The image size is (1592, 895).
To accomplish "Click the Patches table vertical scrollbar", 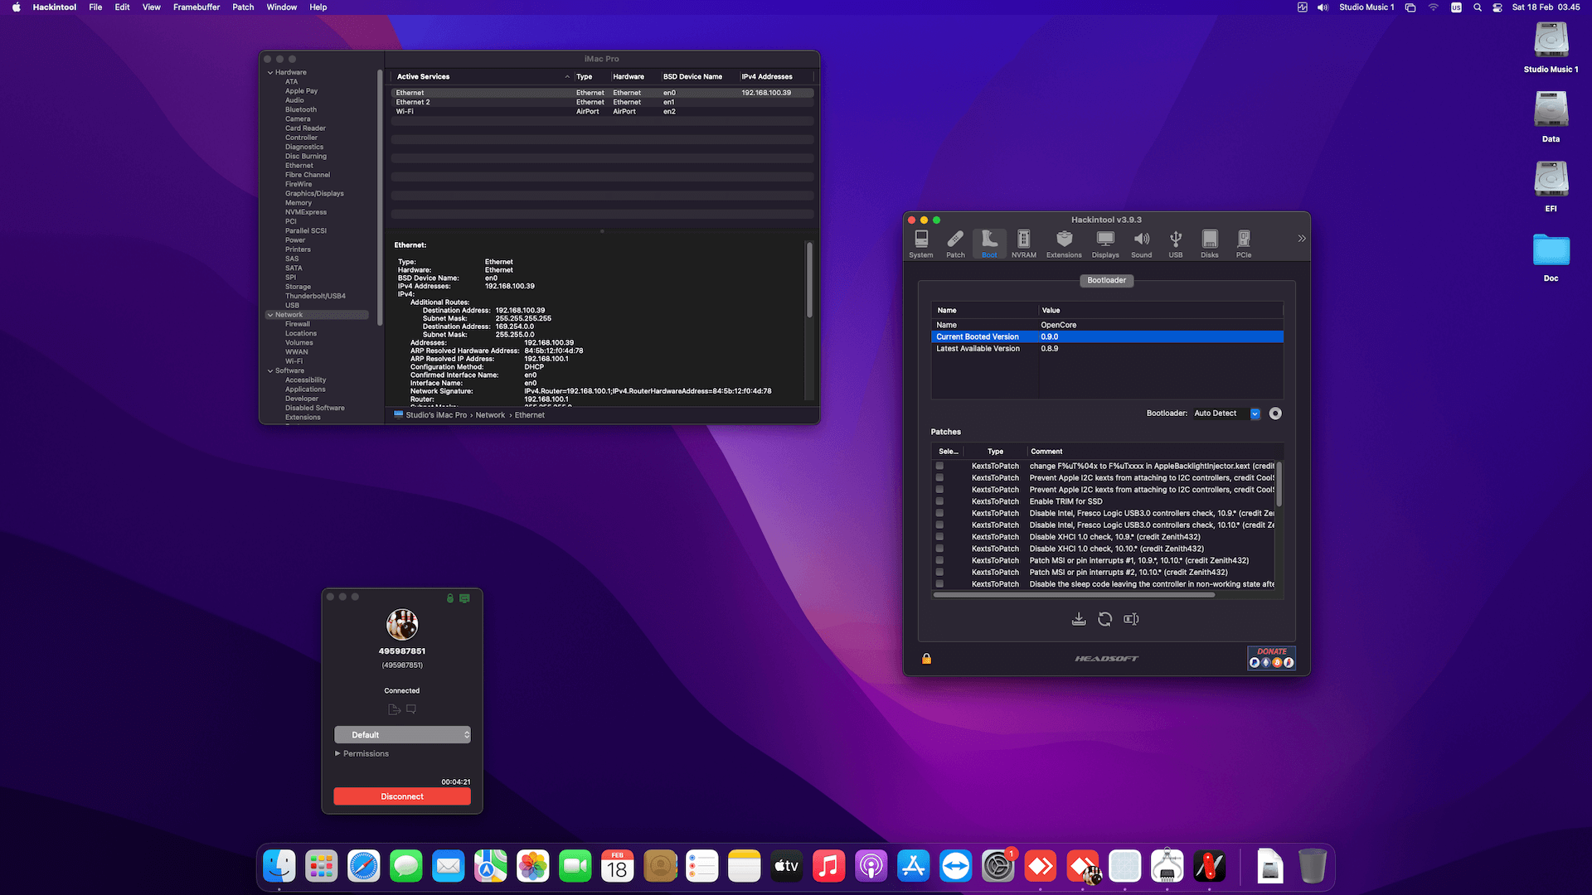I will tap(1279, 483).
